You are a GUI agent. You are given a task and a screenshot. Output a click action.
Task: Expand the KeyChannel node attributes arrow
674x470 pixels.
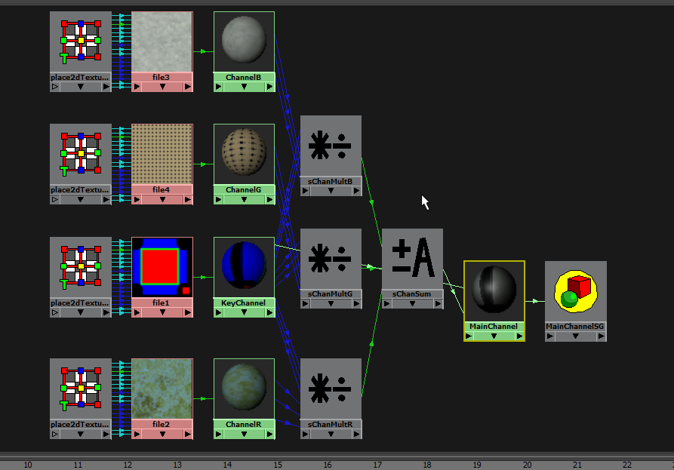[x=244, y=312]
